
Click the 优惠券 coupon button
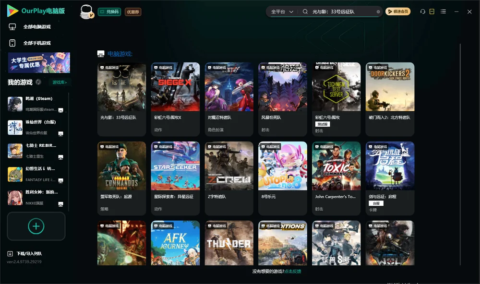133,12
